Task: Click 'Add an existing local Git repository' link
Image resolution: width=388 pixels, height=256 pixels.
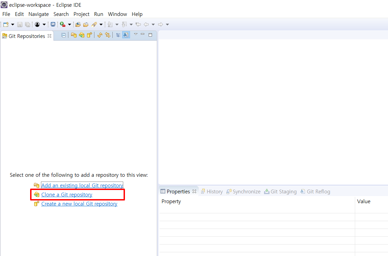Action: (82, 186)
